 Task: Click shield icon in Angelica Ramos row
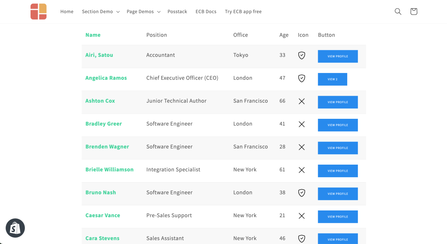point(302,79)
